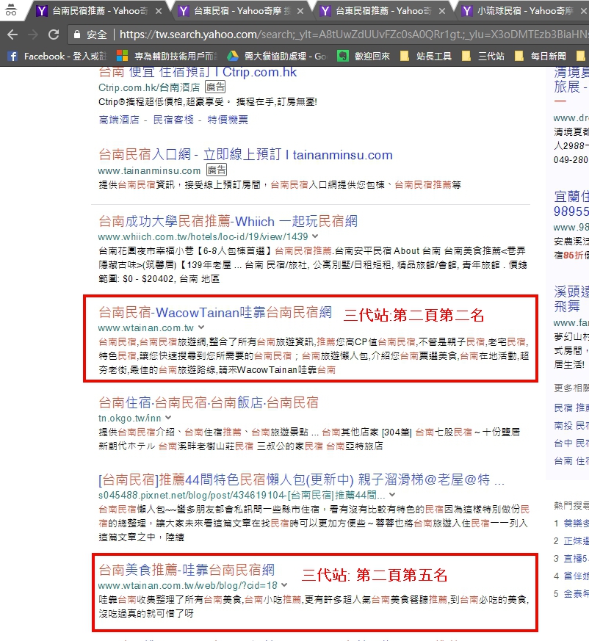Viewport: 589px width, 641px height.
Task: Open the Ctrip.com.hk 台南便宜住宿預訂 ad title
Action: pyautogui.click(x=198, y=73)
